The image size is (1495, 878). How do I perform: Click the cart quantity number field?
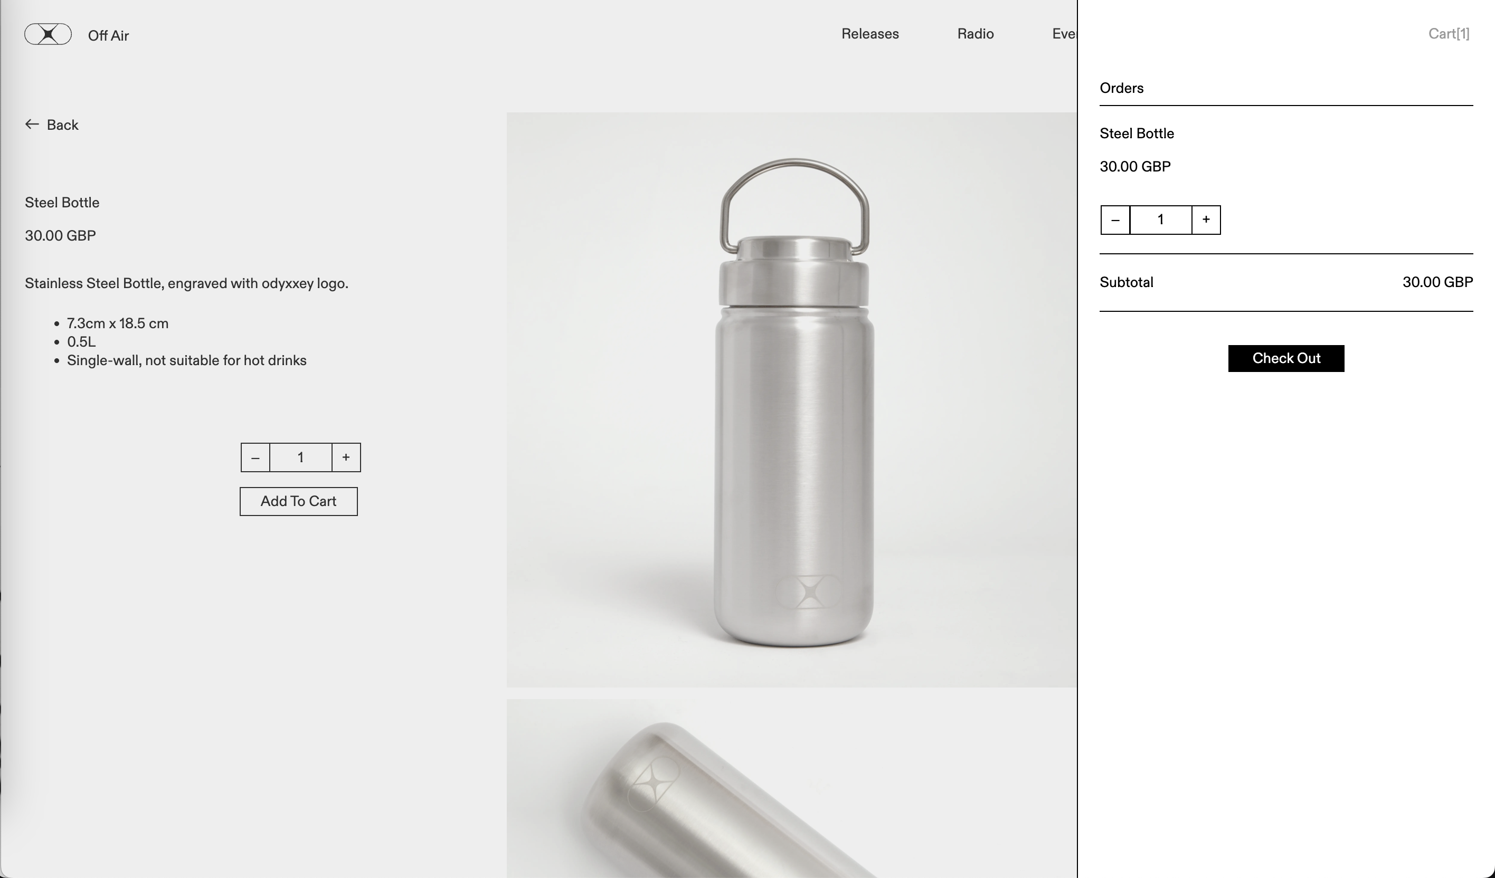[1161, 220]
